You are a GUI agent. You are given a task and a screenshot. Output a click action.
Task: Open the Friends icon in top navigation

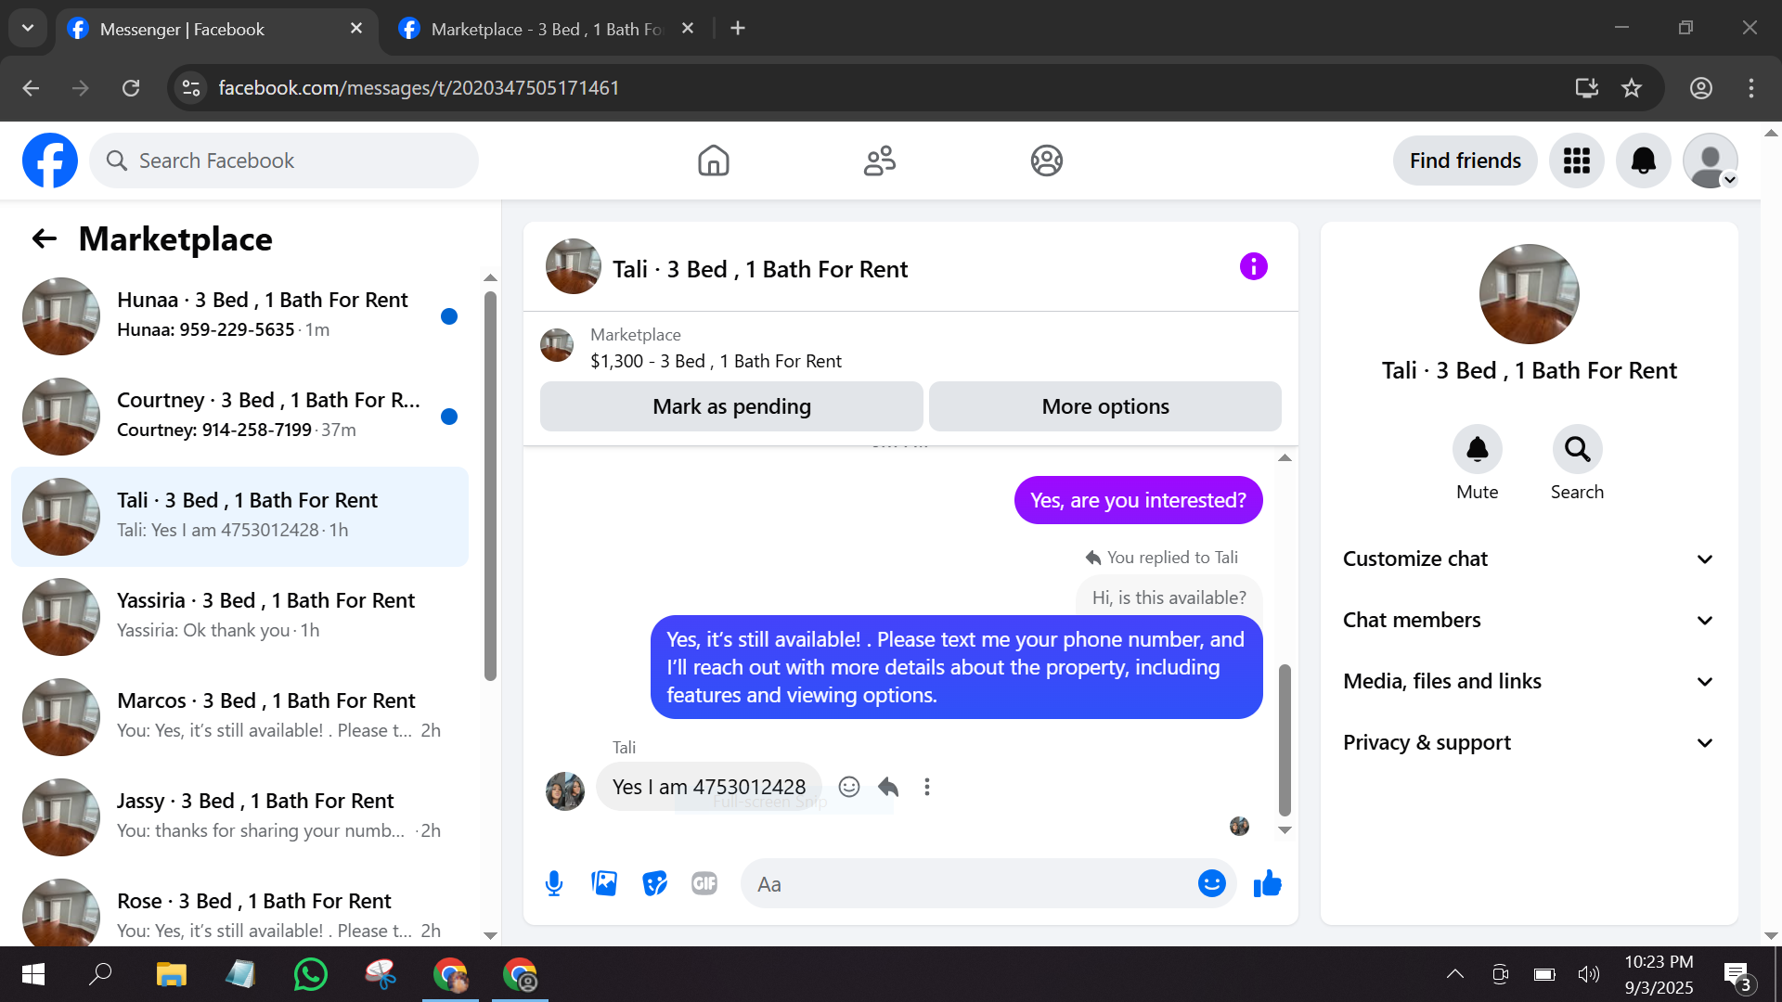[x=880, y=161]
